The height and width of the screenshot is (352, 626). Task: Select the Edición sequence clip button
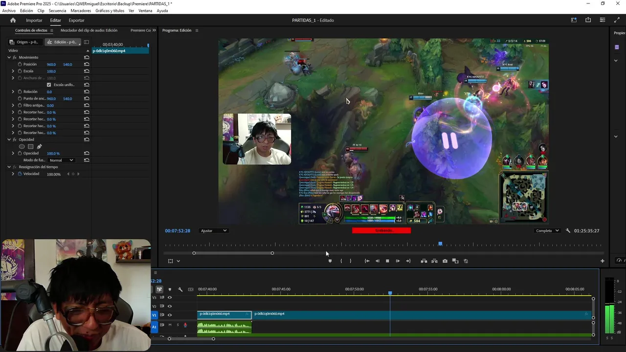(x=62, y=42)
